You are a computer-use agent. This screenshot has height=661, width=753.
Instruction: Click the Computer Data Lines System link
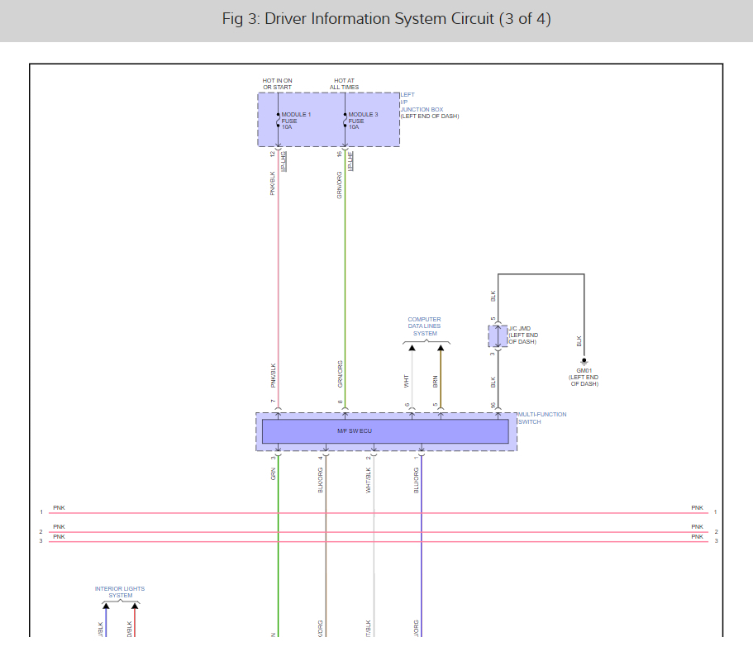point(425,326)
